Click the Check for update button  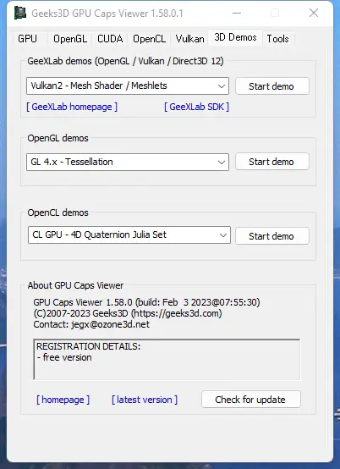(251, 400)
